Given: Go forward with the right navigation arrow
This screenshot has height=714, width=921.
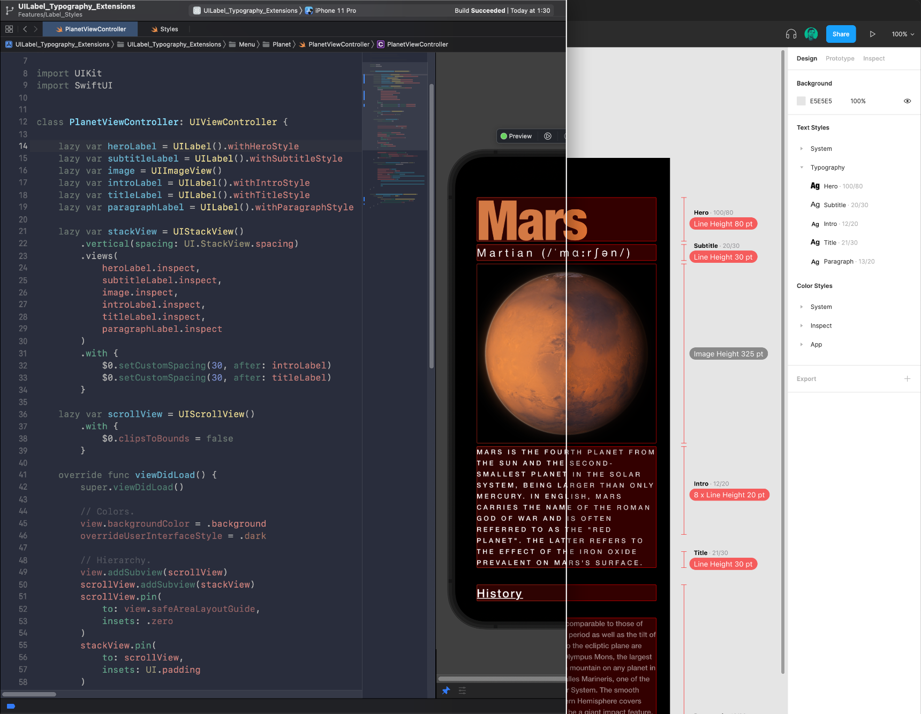Looking at the screenshot, I should 36,29.
